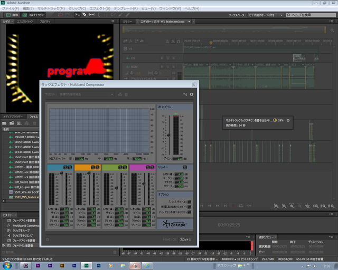The width and height of the screenshot is (338, 270).
Task: Save the effect preset icon
Action: point(120,94)
